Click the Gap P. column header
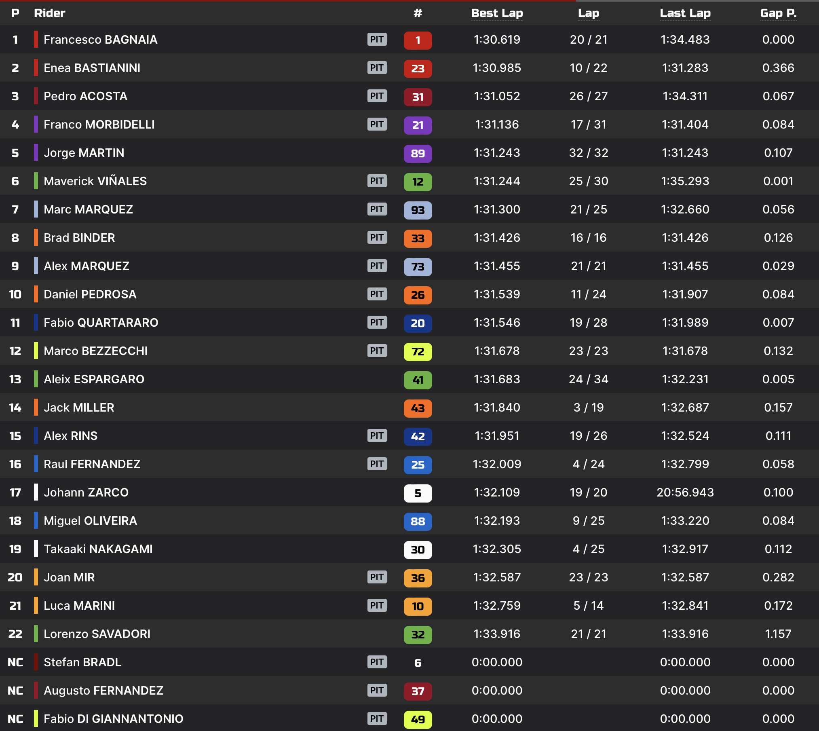Screen dimensions: 819x731 pyautogui.click(x=778, y=13)
